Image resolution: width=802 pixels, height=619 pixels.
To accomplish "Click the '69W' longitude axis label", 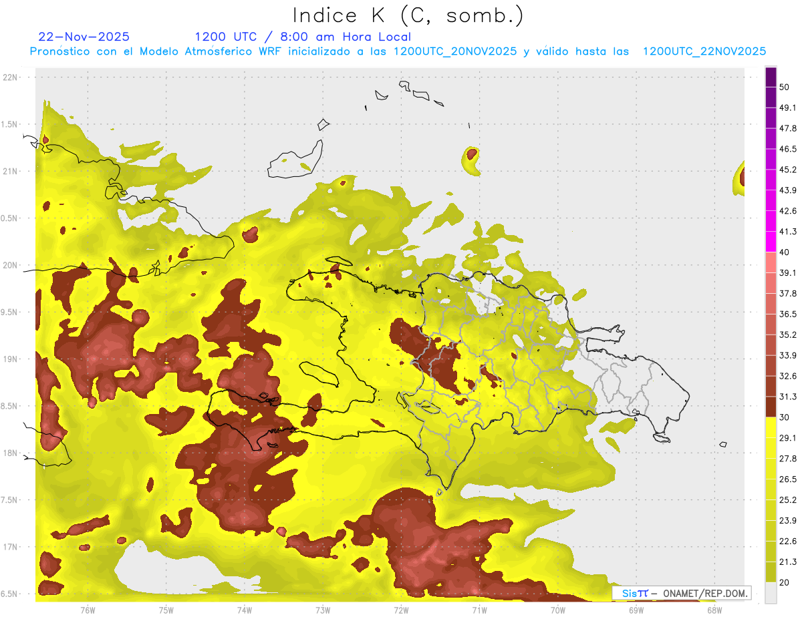I will (x=636, y=610).
